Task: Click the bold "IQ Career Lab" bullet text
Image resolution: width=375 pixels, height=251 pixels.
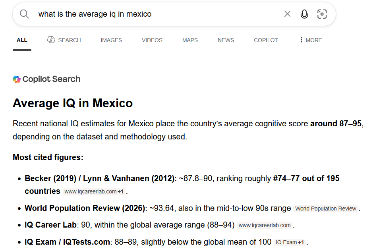Action: 50,225
